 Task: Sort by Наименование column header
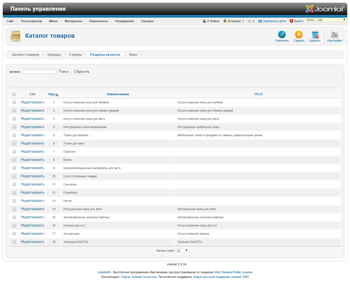click(x=118, y=94)
